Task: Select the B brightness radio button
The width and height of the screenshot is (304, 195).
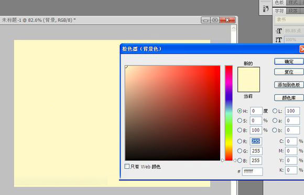Action: 240,130
